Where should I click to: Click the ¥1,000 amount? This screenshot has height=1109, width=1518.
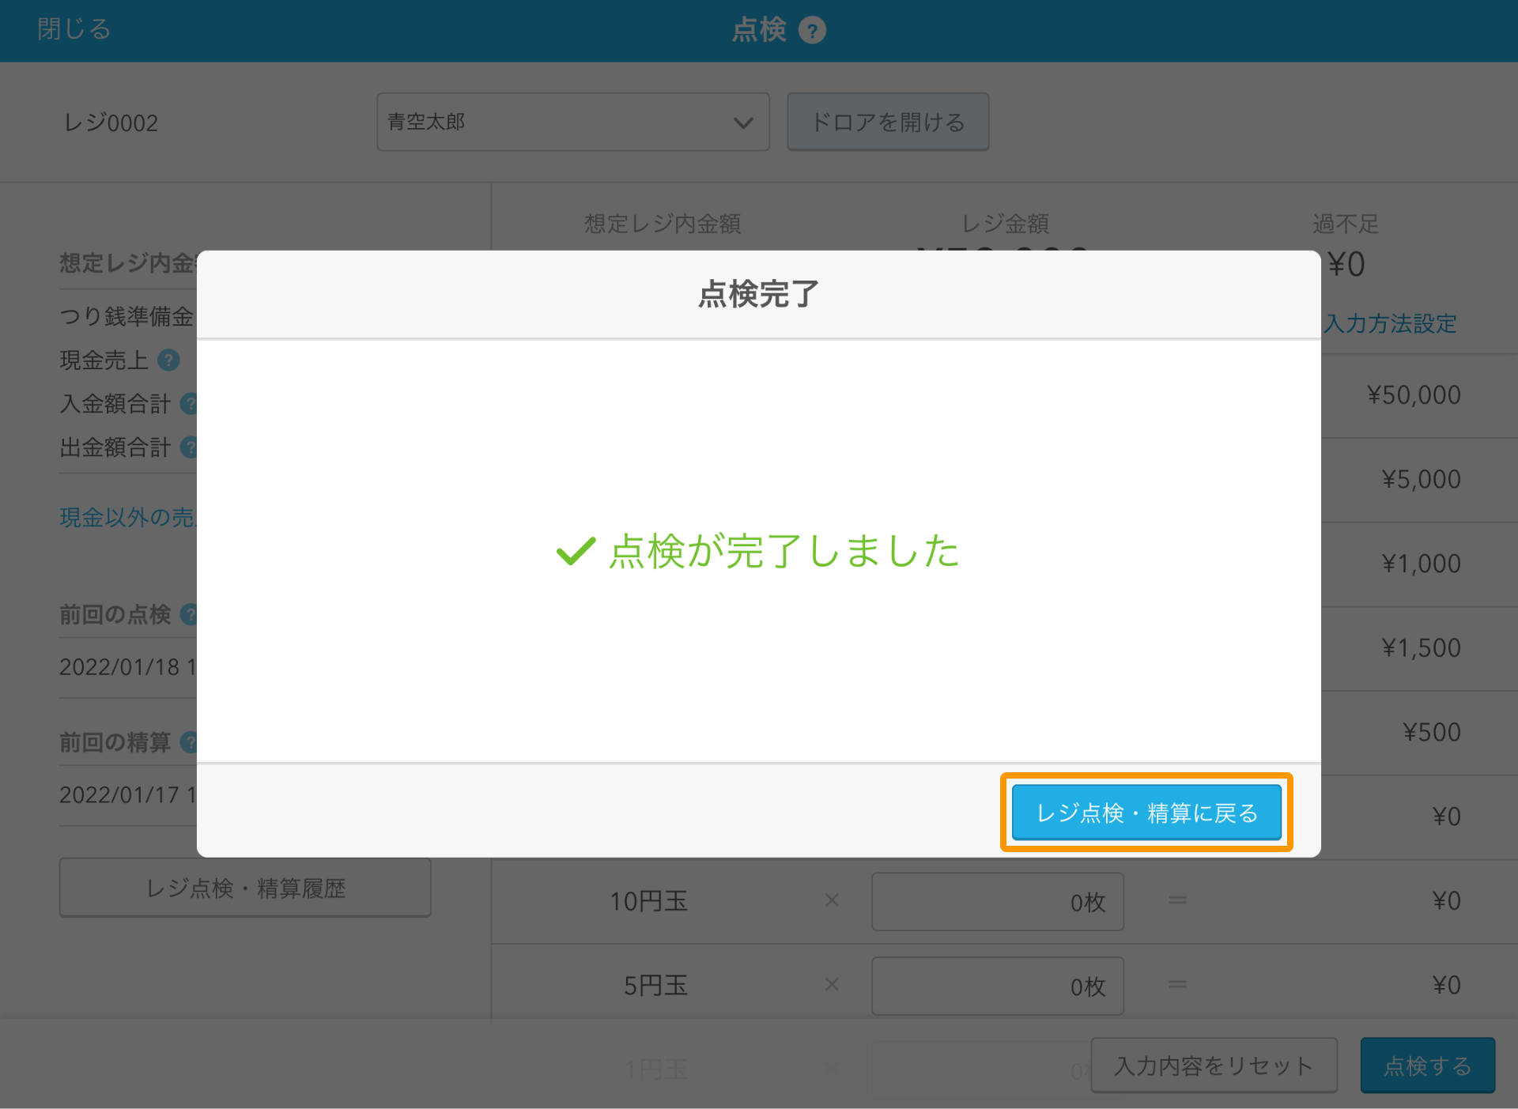click(1421, 564)
